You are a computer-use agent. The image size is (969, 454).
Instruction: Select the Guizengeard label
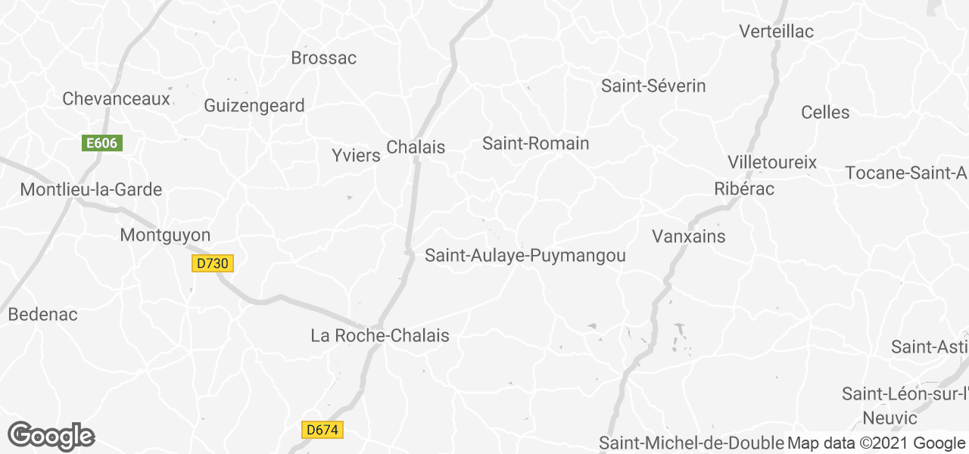tap(254, 107)
